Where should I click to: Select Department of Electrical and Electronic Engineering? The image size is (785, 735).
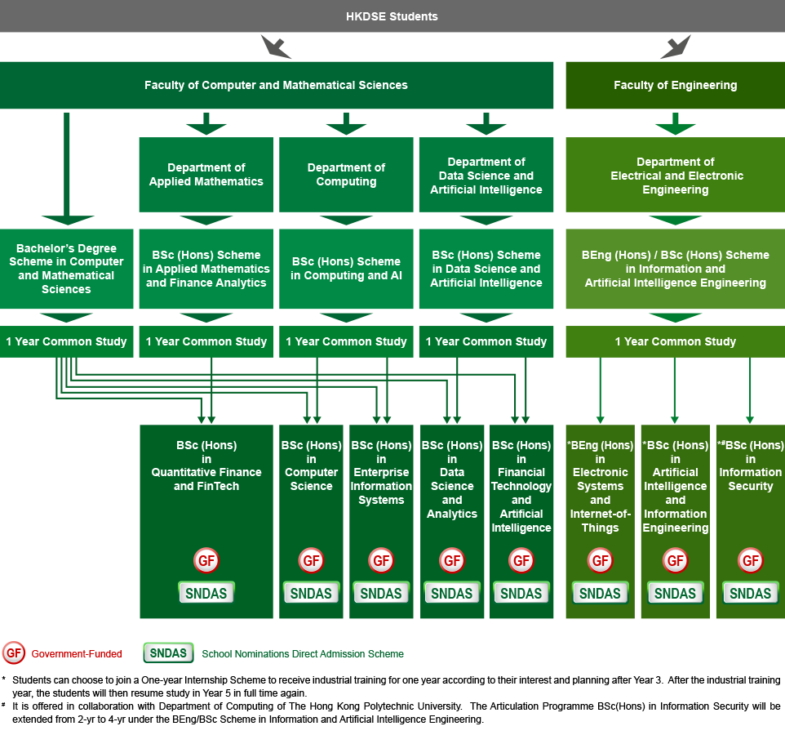point(676,174)
